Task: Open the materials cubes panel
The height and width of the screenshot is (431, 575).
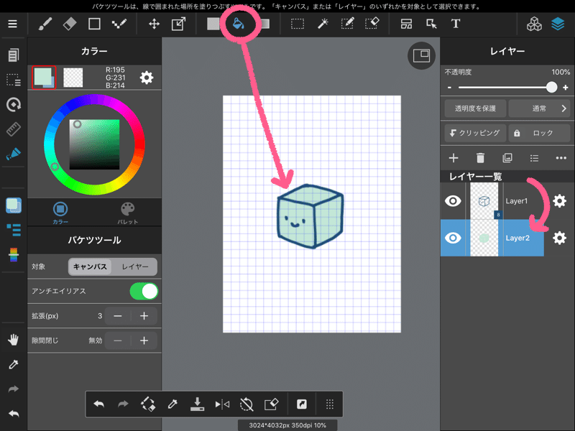Action: pos(534,24)
